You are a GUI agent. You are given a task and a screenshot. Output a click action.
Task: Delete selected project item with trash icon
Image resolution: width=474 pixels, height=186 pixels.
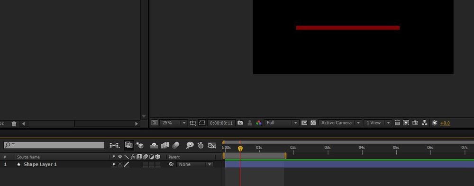[14, 124]
